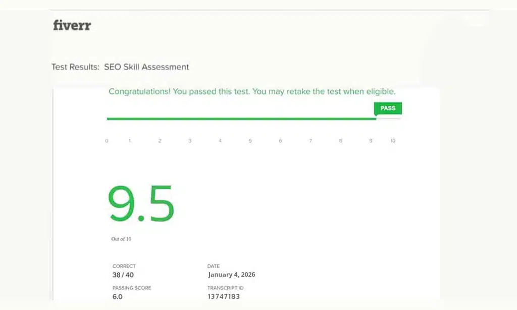This screenshot has width=517, height=310.
Task: Click the 'Test Results: SEO Skill Assessment' heading
Action: 120,67
